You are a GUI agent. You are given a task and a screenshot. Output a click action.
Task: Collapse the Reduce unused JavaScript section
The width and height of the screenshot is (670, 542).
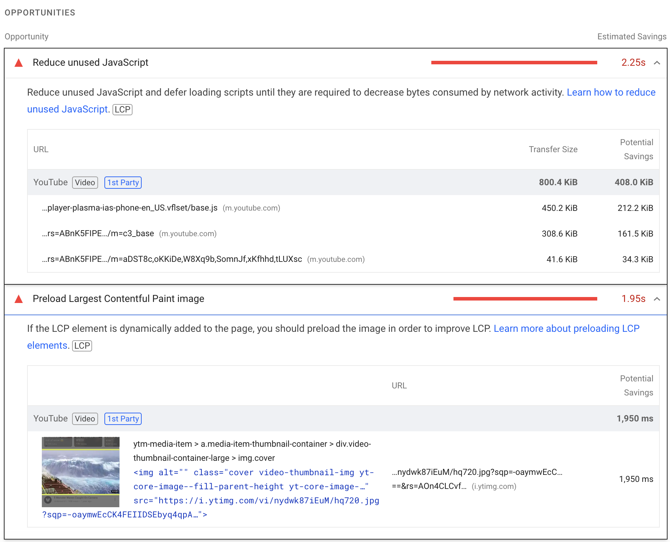tap(657, 63)
